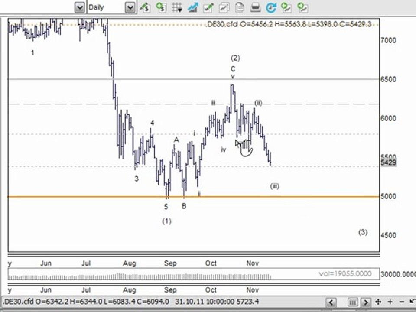Click the green plus dollar new order icon
Screen dimensions: 416x312
(161, 7)
